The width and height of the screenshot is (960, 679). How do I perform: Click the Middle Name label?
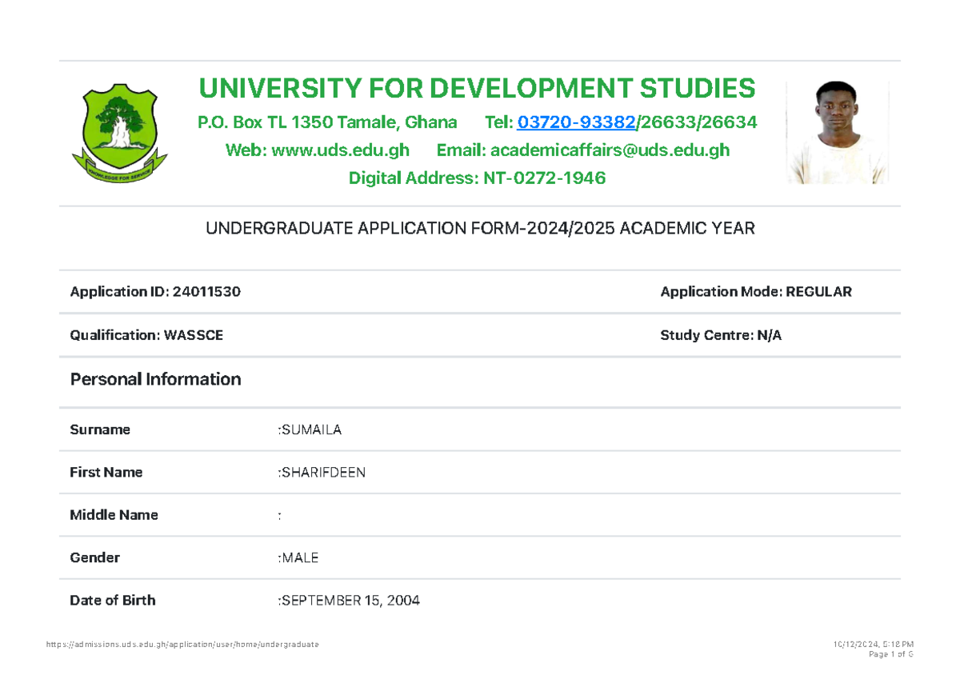(x=114, y=515)
